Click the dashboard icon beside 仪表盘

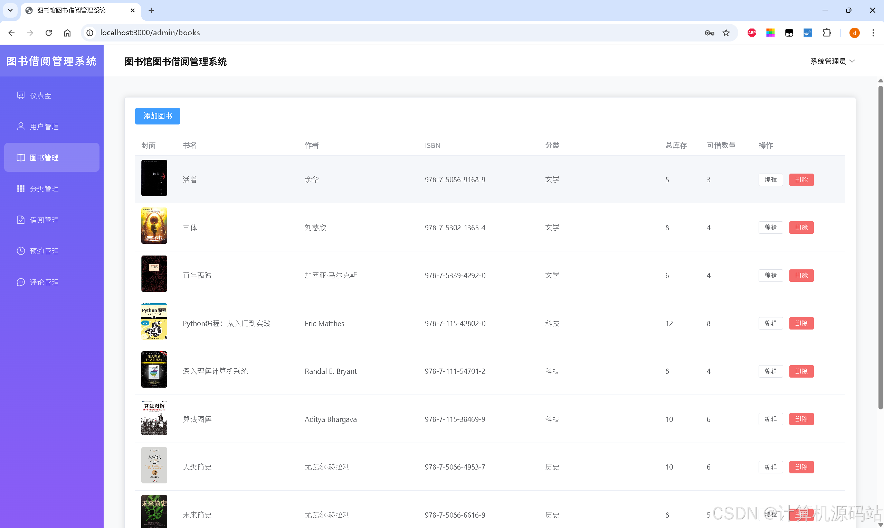click(x=21, y=95)
